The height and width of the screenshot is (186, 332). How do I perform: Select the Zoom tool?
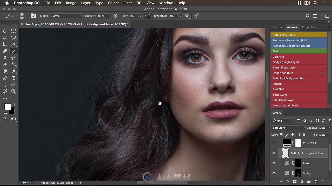pos(13,91)
